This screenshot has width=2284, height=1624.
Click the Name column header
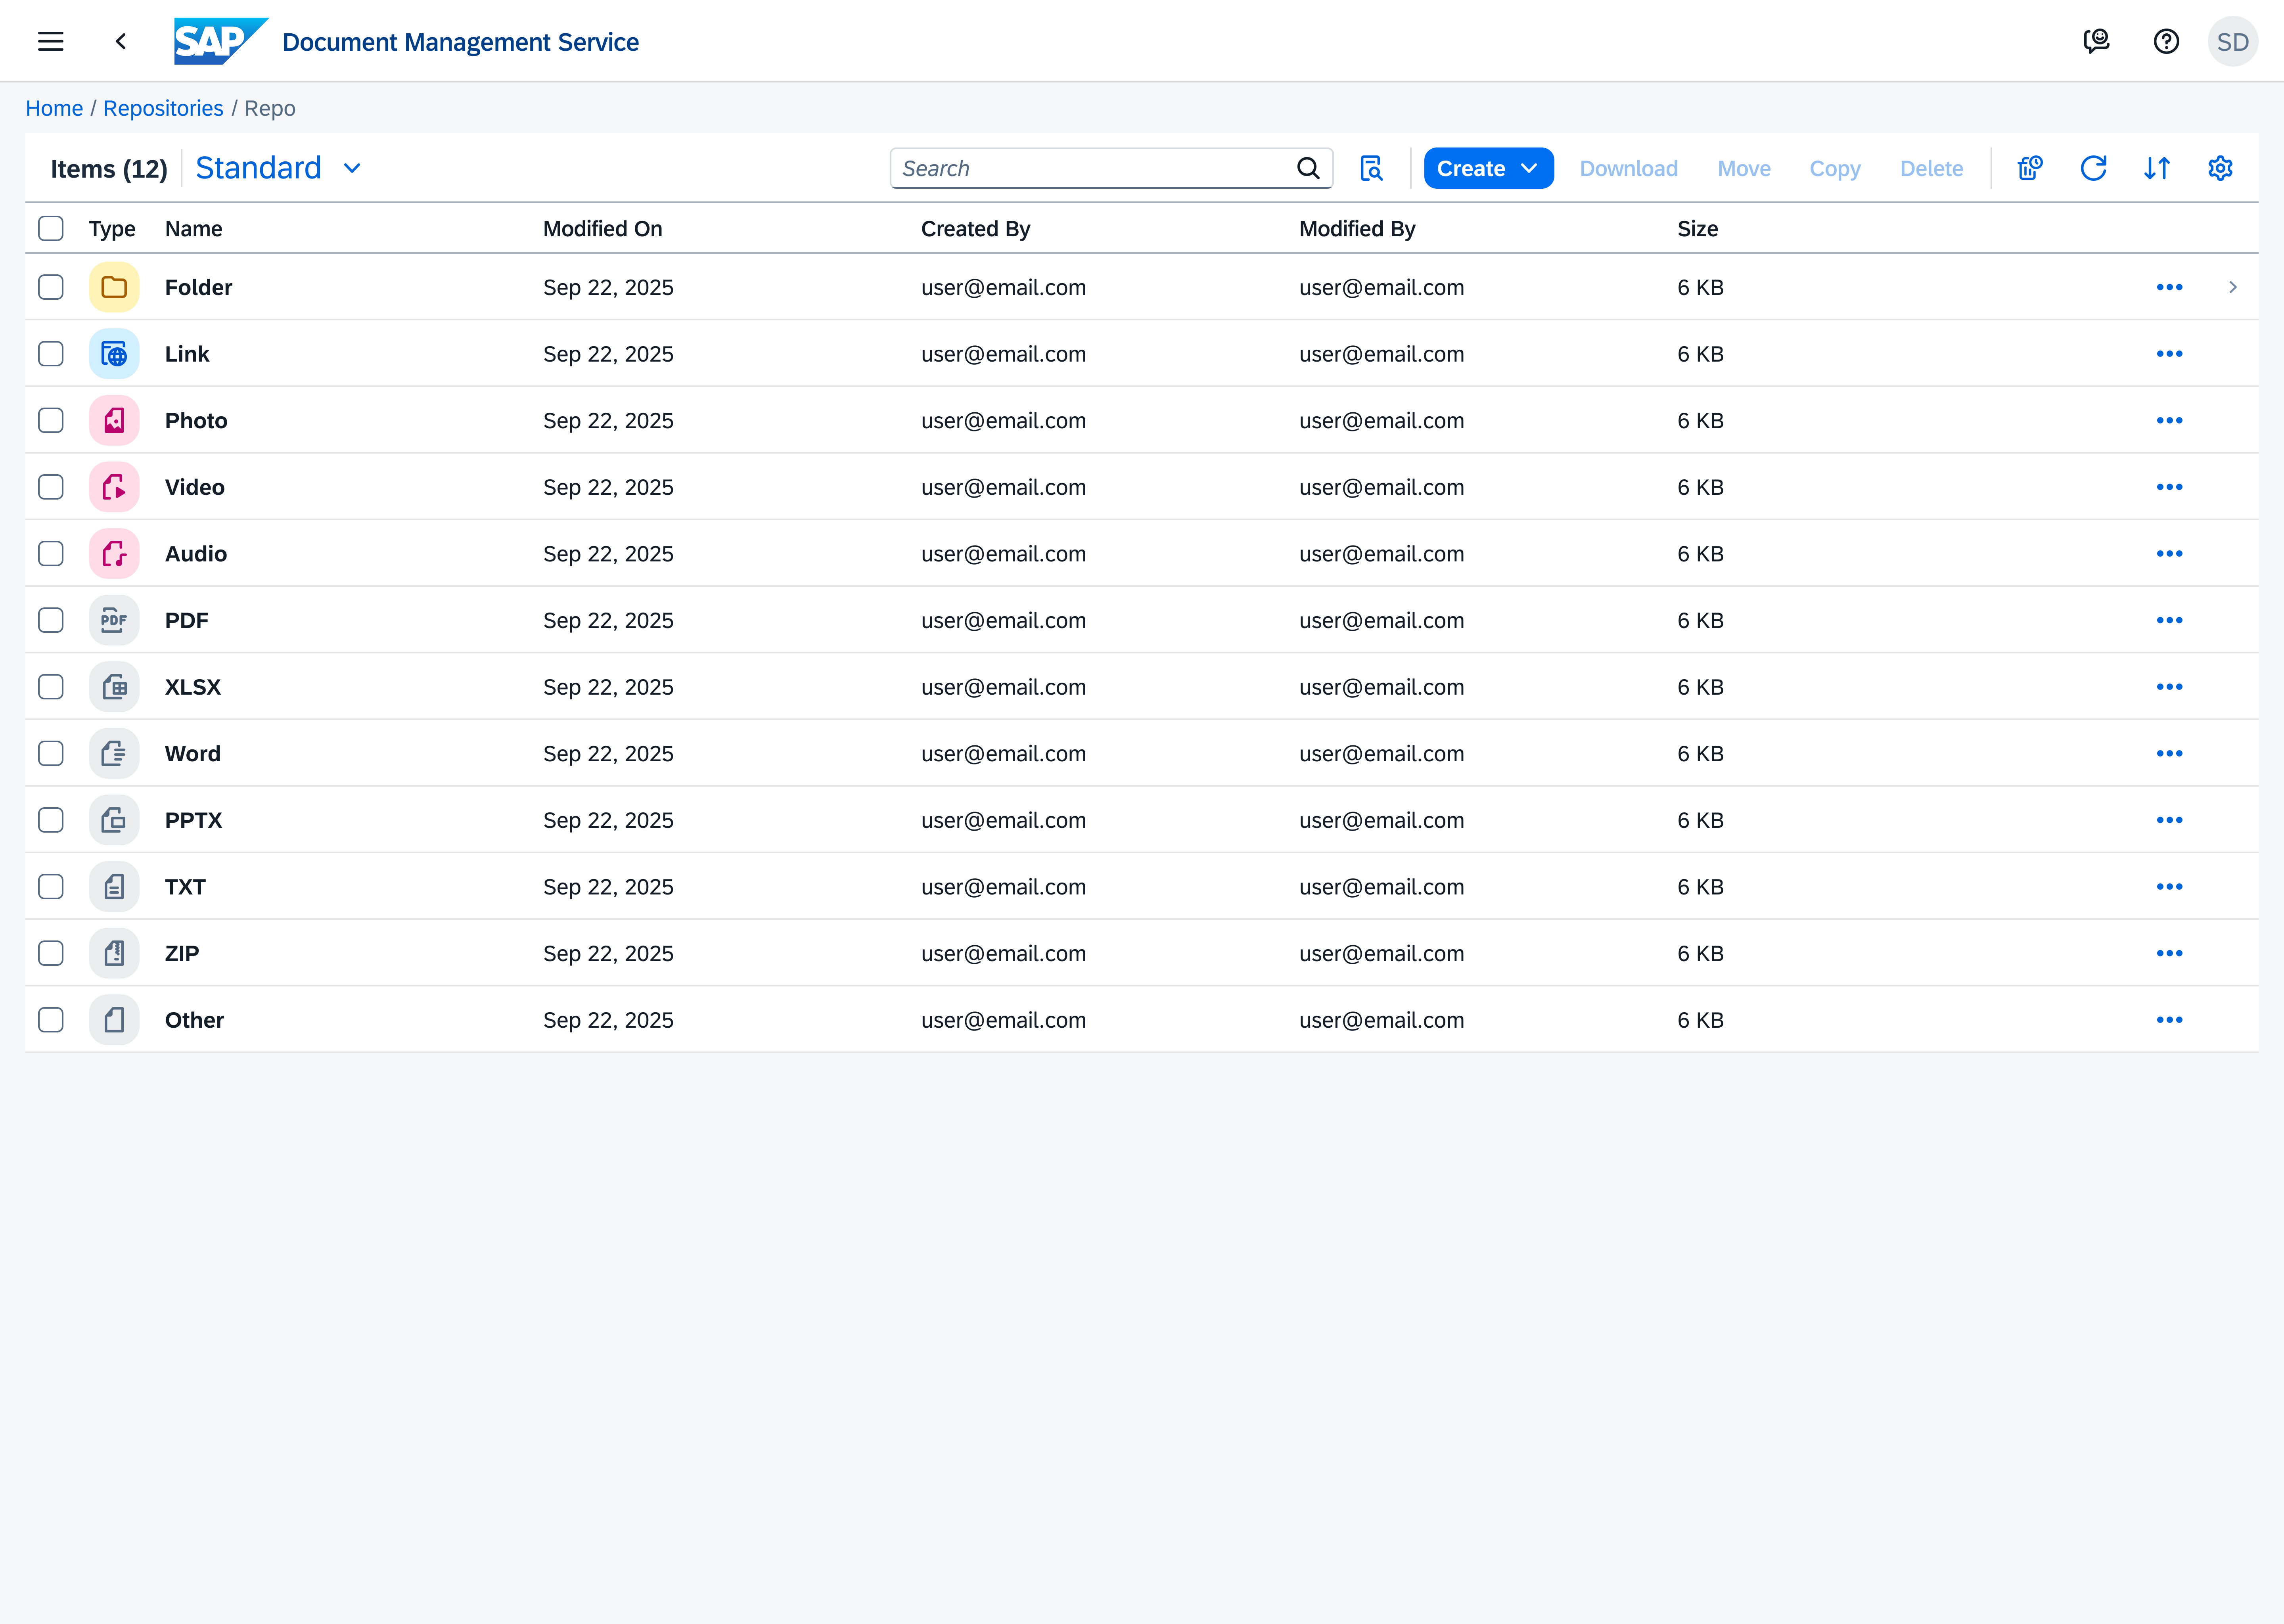tap(194, 229)
